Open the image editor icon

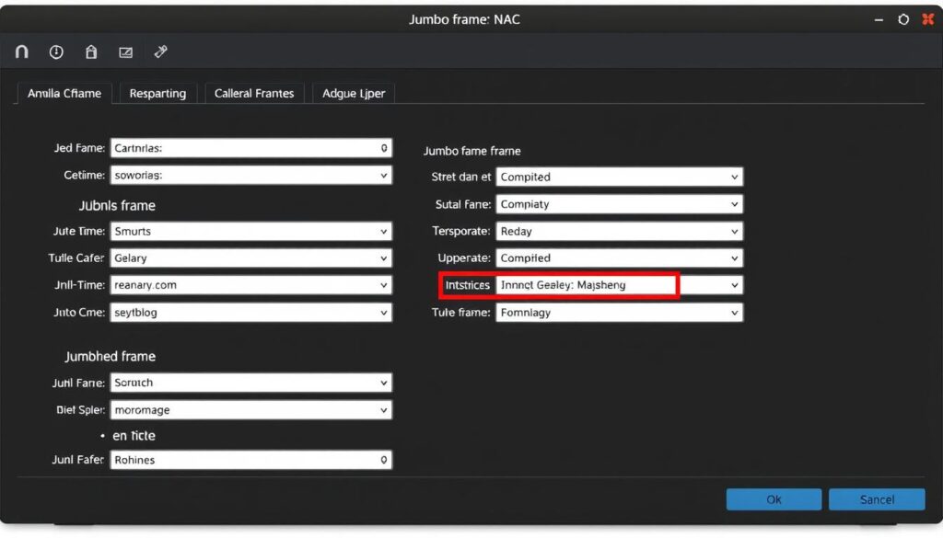(x=125, y=52)
